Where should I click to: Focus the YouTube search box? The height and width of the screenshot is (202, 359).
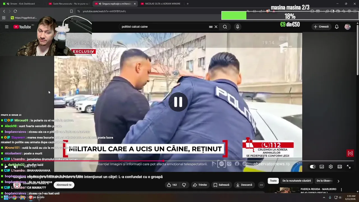click(x=164, y=27)
